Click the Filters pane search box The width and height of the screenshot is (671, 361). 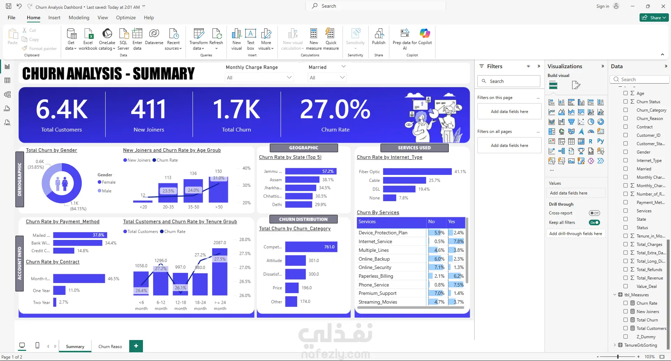tap(509, 81)
